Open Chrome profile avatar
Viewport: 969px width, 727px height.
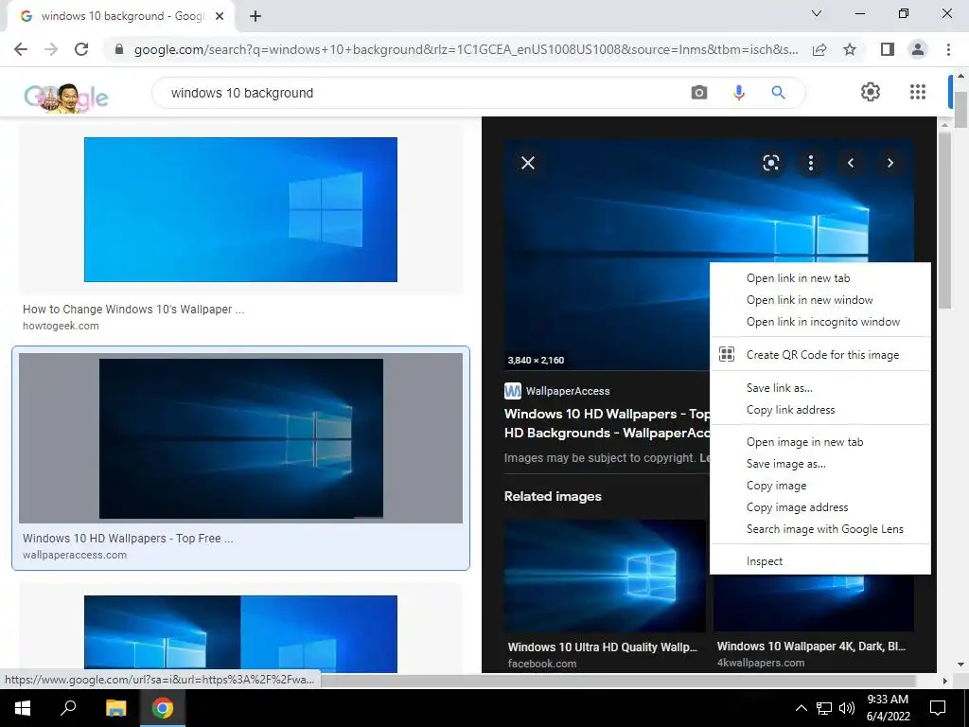pyautogui.click(x=918, y=49)
